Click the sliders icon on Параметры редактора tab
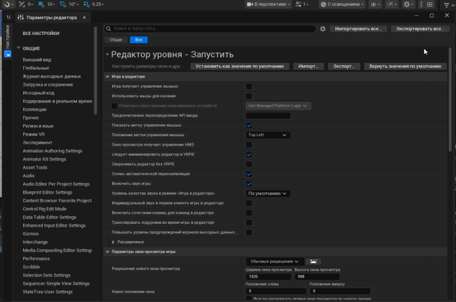 (x=20, y=17)
